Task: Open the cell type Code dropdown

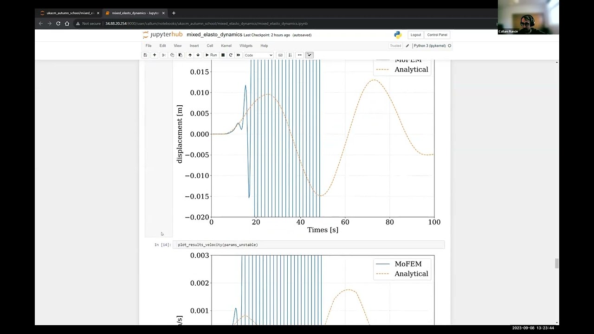Action: [x=258, y=55]
